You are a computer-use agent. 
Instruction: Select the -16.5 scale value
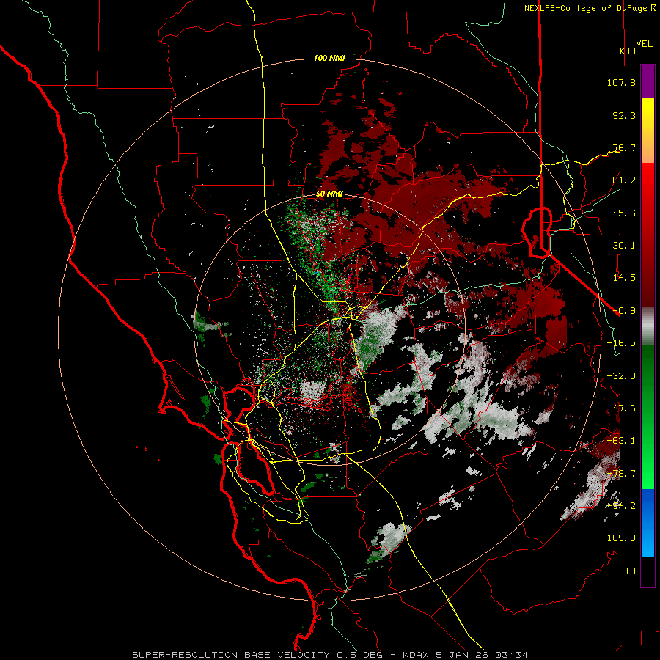pyautogui.click(x=621, y=343)
